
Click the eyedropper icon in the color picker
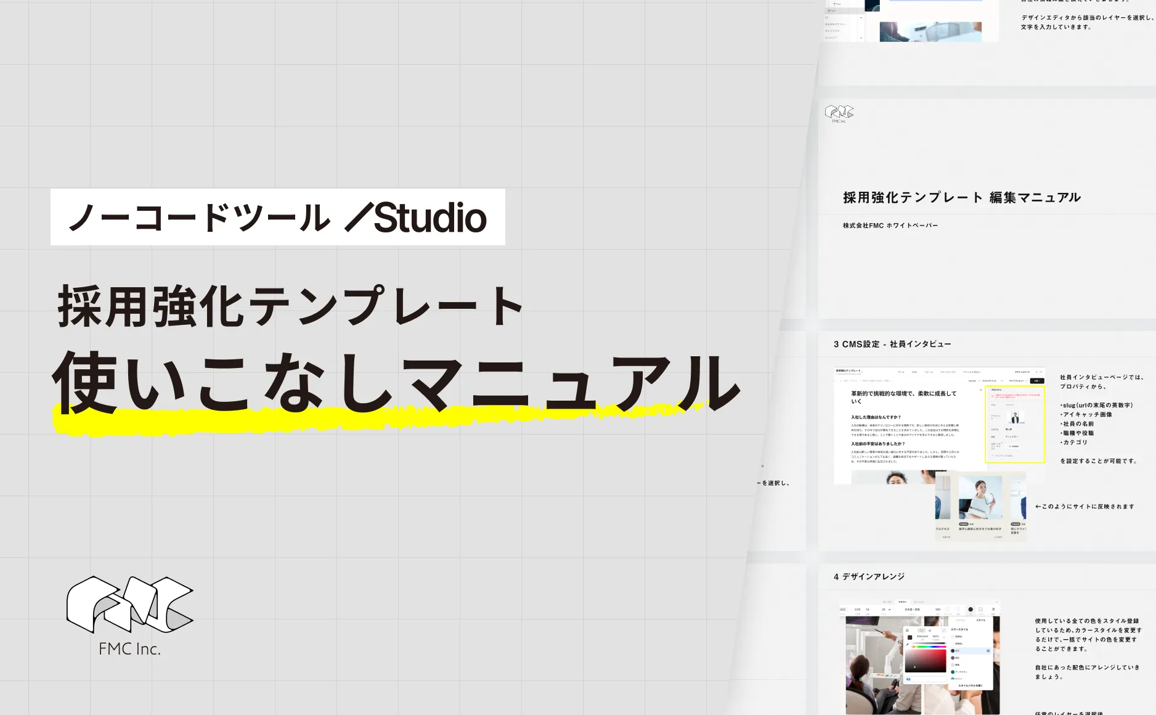coord(908,645)
